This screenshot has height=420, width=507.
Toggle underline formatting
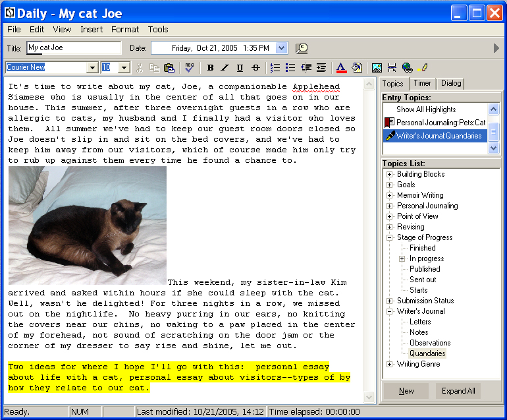240,67
